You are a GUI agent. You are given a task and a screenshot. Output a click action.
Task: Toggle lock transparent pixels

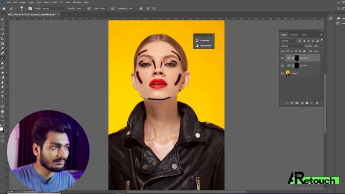coord(288,51)
